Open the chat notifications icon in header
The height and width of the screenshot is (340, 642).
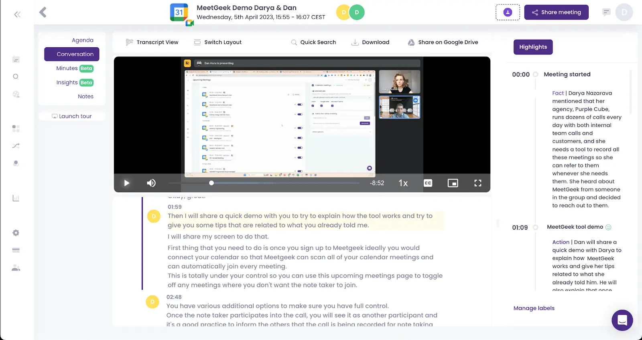pos(607,12)
